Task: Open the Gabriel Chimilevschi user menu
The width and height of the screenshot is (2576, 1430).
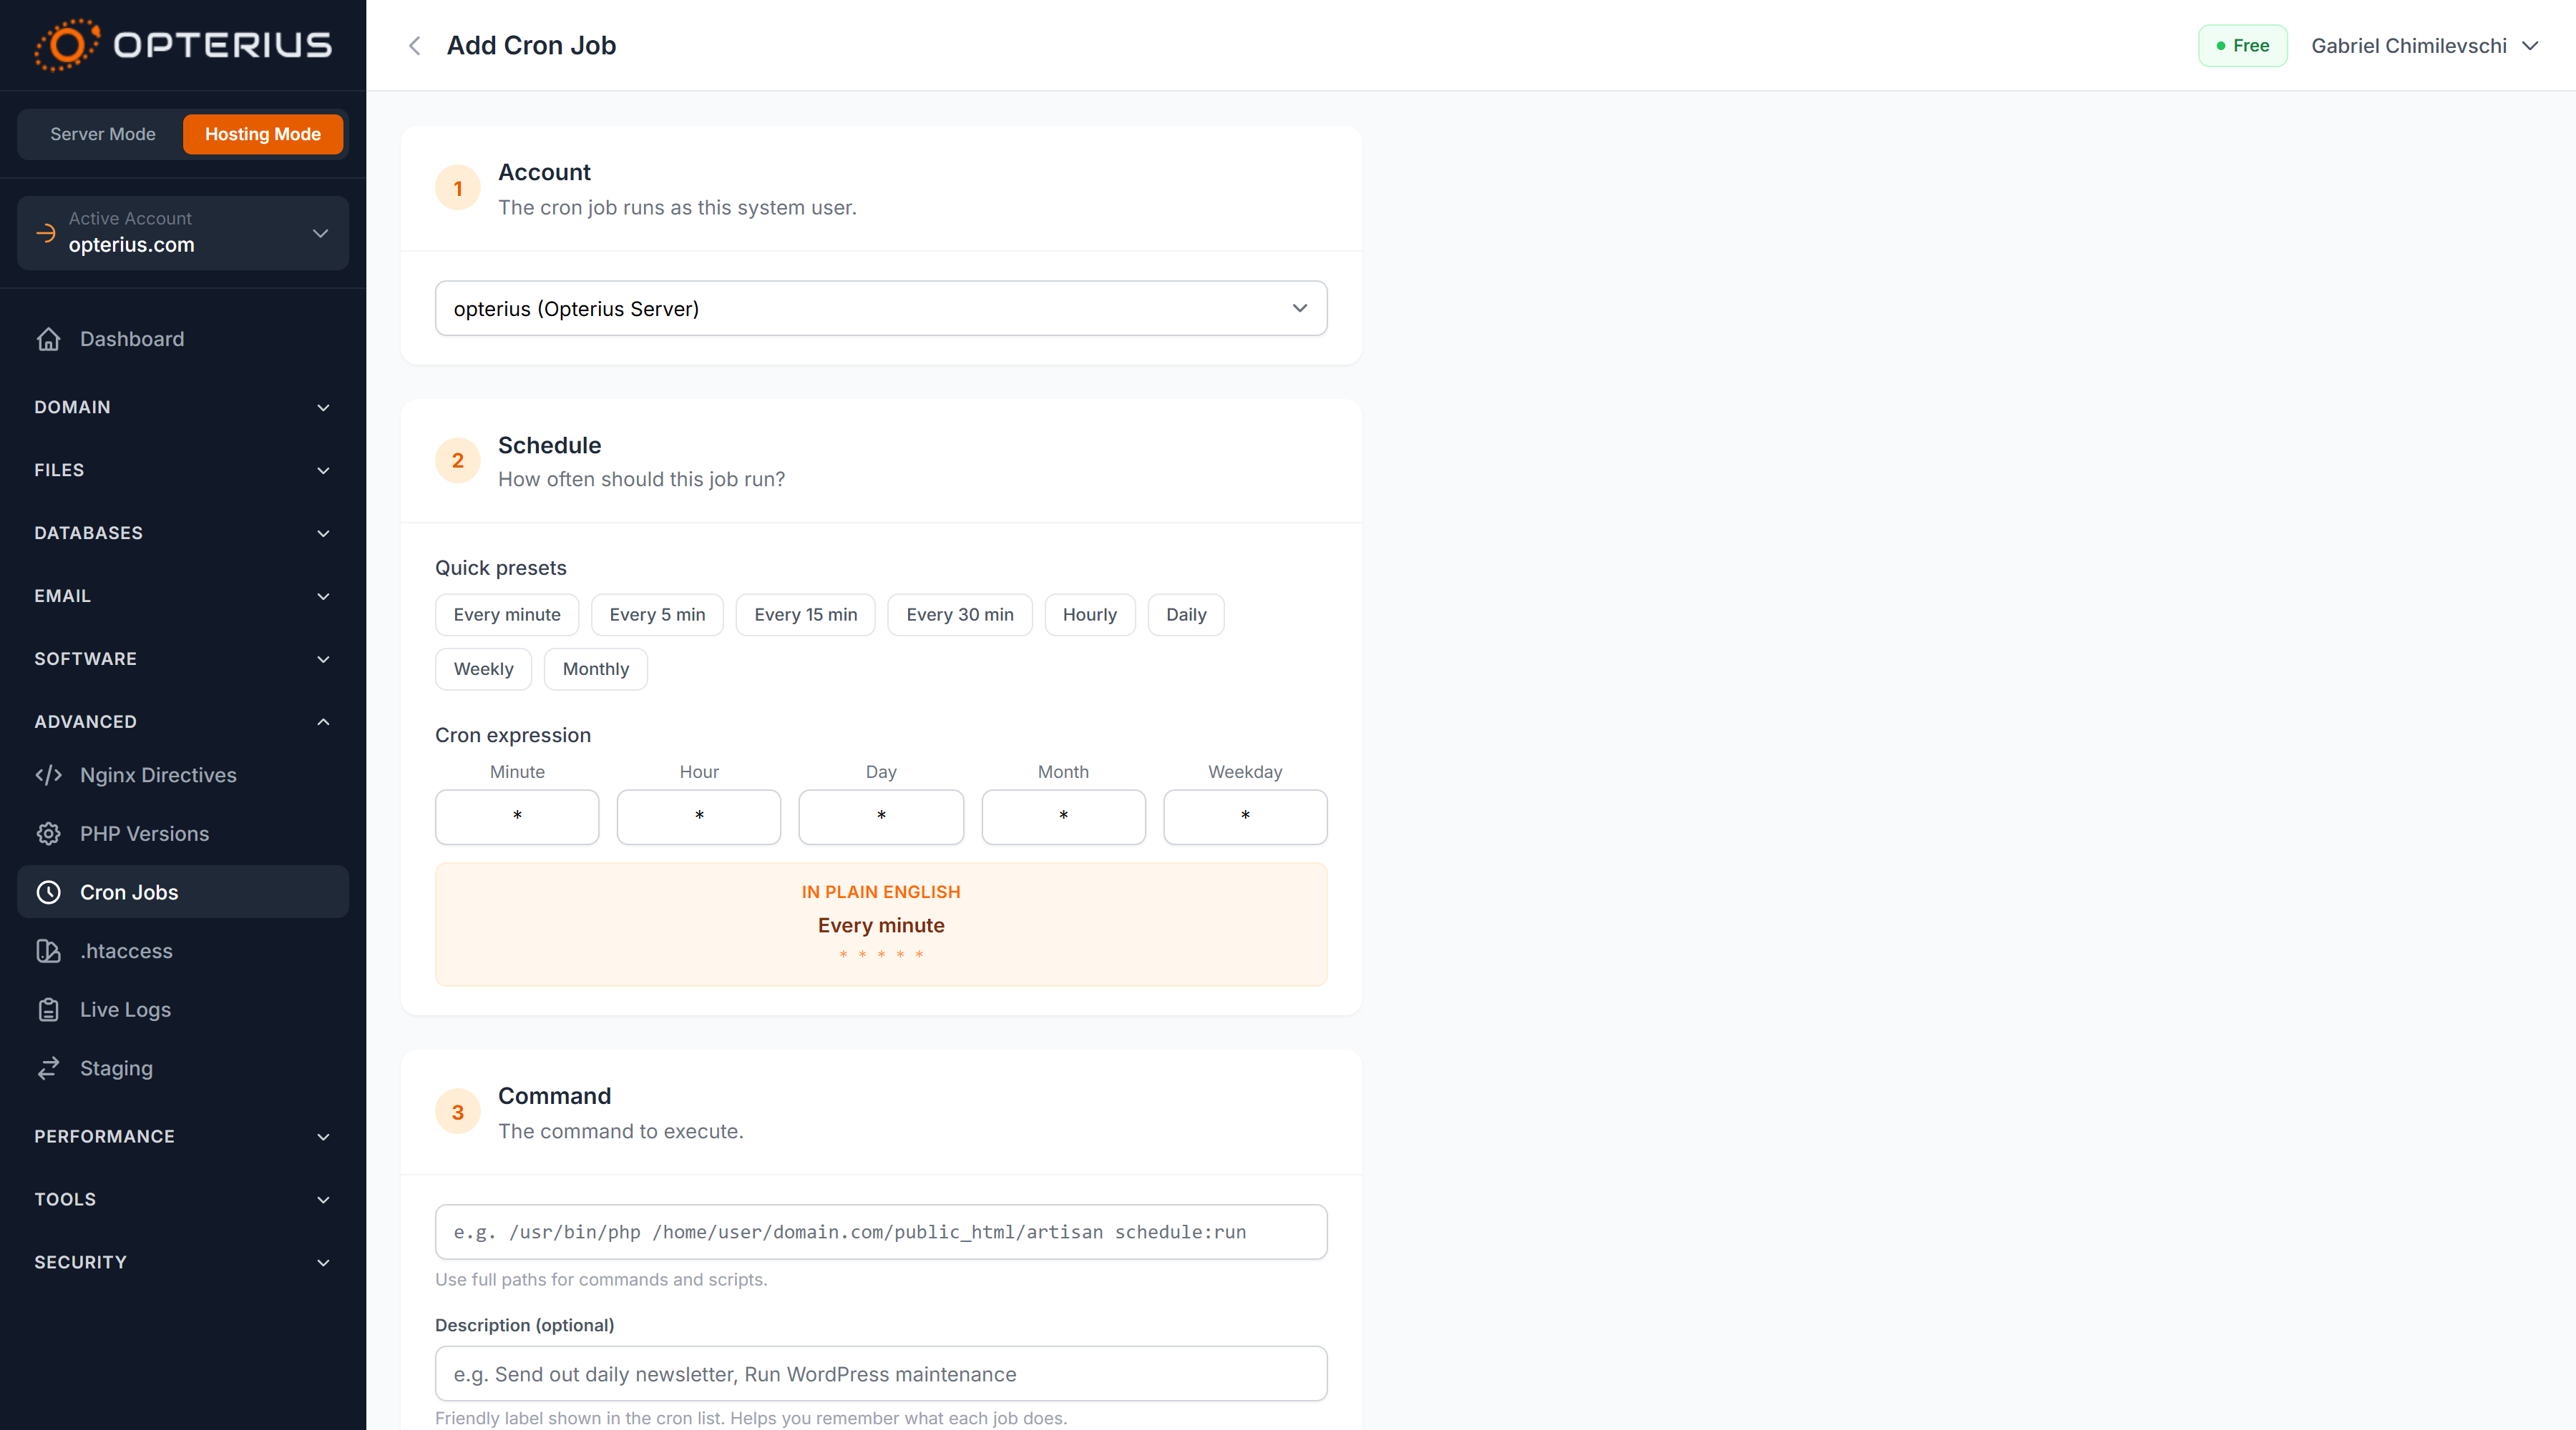Action: (x=2425, y=46)
